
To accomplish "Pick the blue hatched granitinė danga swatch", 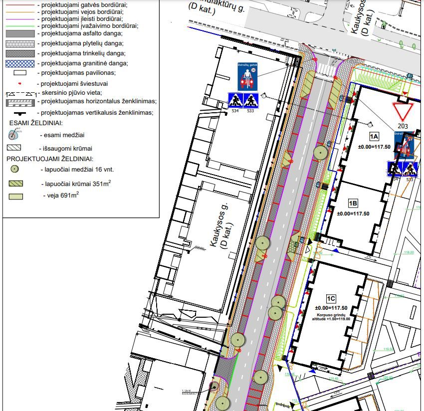I will pos(20,64).
